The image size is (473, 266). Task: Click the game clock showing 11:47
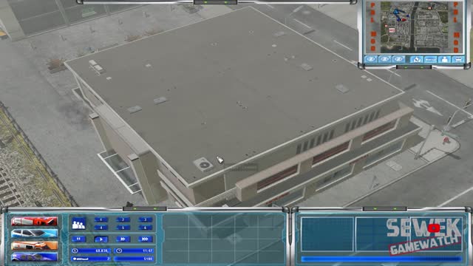135,251
